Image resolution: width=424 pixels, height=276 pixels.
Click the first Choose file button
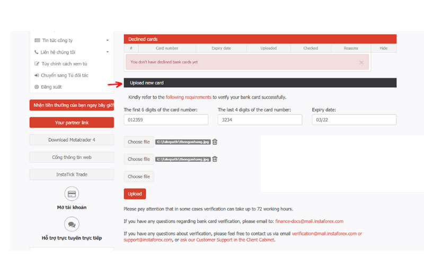pyautogui.click(x=139, y=142)
